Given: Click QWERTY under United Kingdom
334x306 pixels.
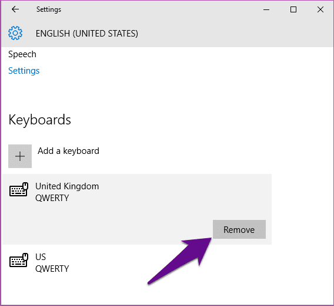Looking at the screenshot, I should (x=52, y=198).
